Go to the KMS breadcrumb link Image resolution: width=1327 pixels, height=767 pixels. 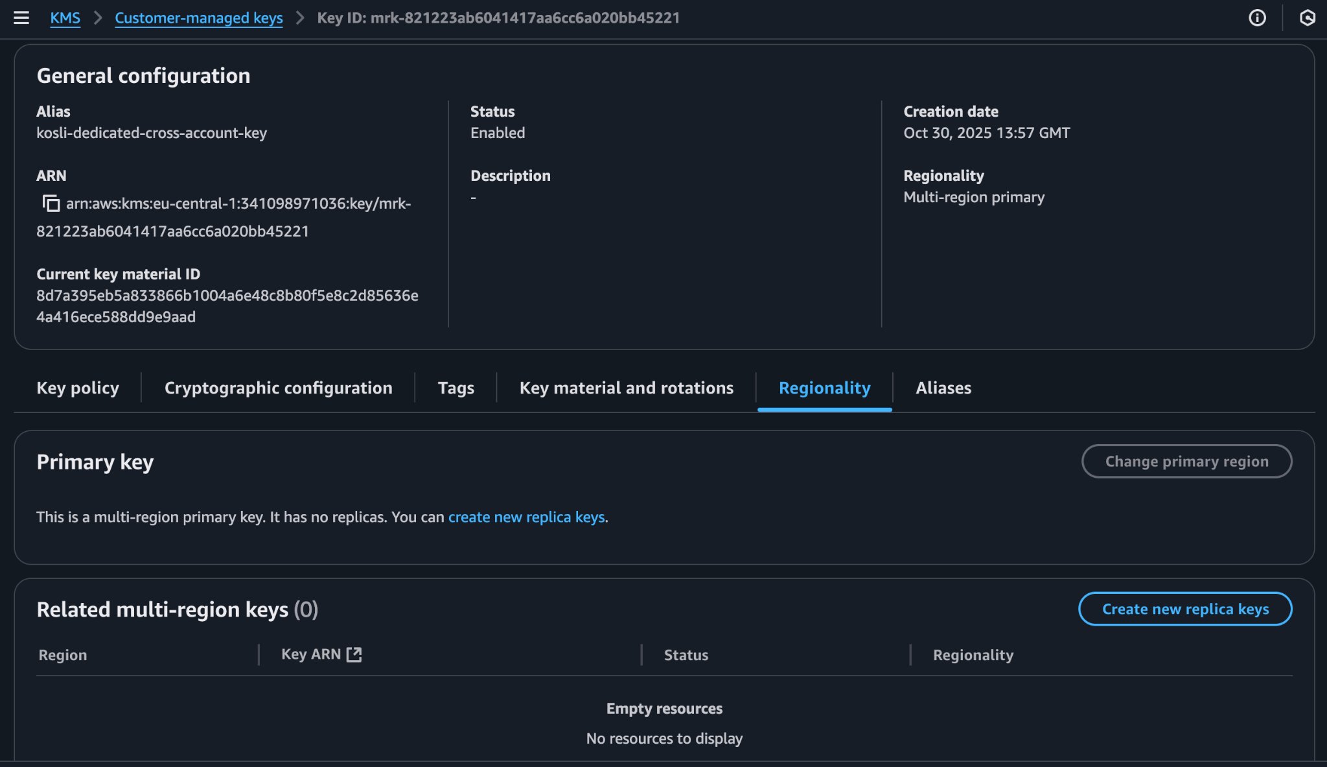[65, 18]
